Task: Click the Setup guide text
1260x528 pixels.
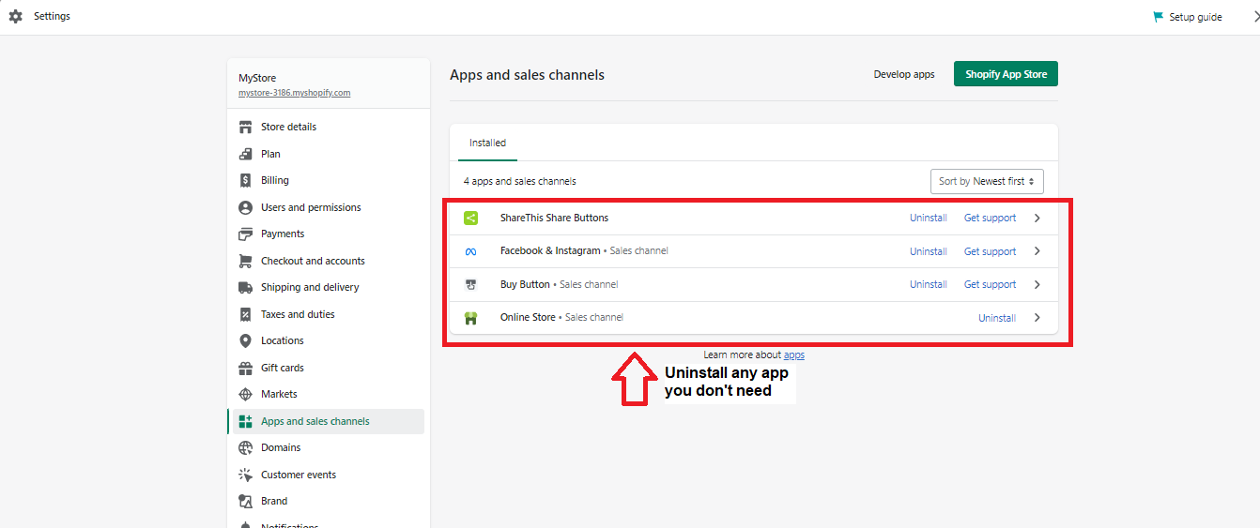Action: (1195, 17)
